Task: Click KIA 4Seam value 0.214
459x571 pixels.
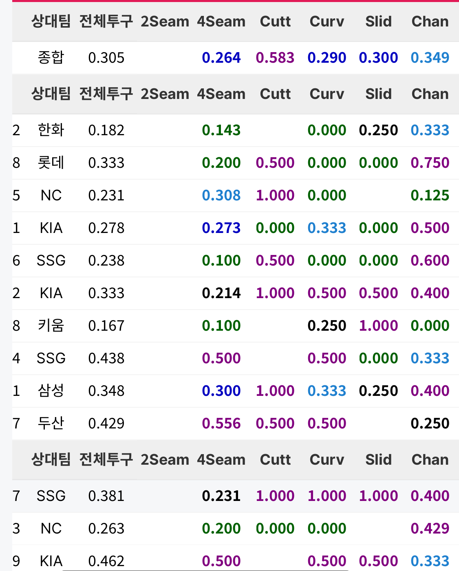Action: point(221,293)
